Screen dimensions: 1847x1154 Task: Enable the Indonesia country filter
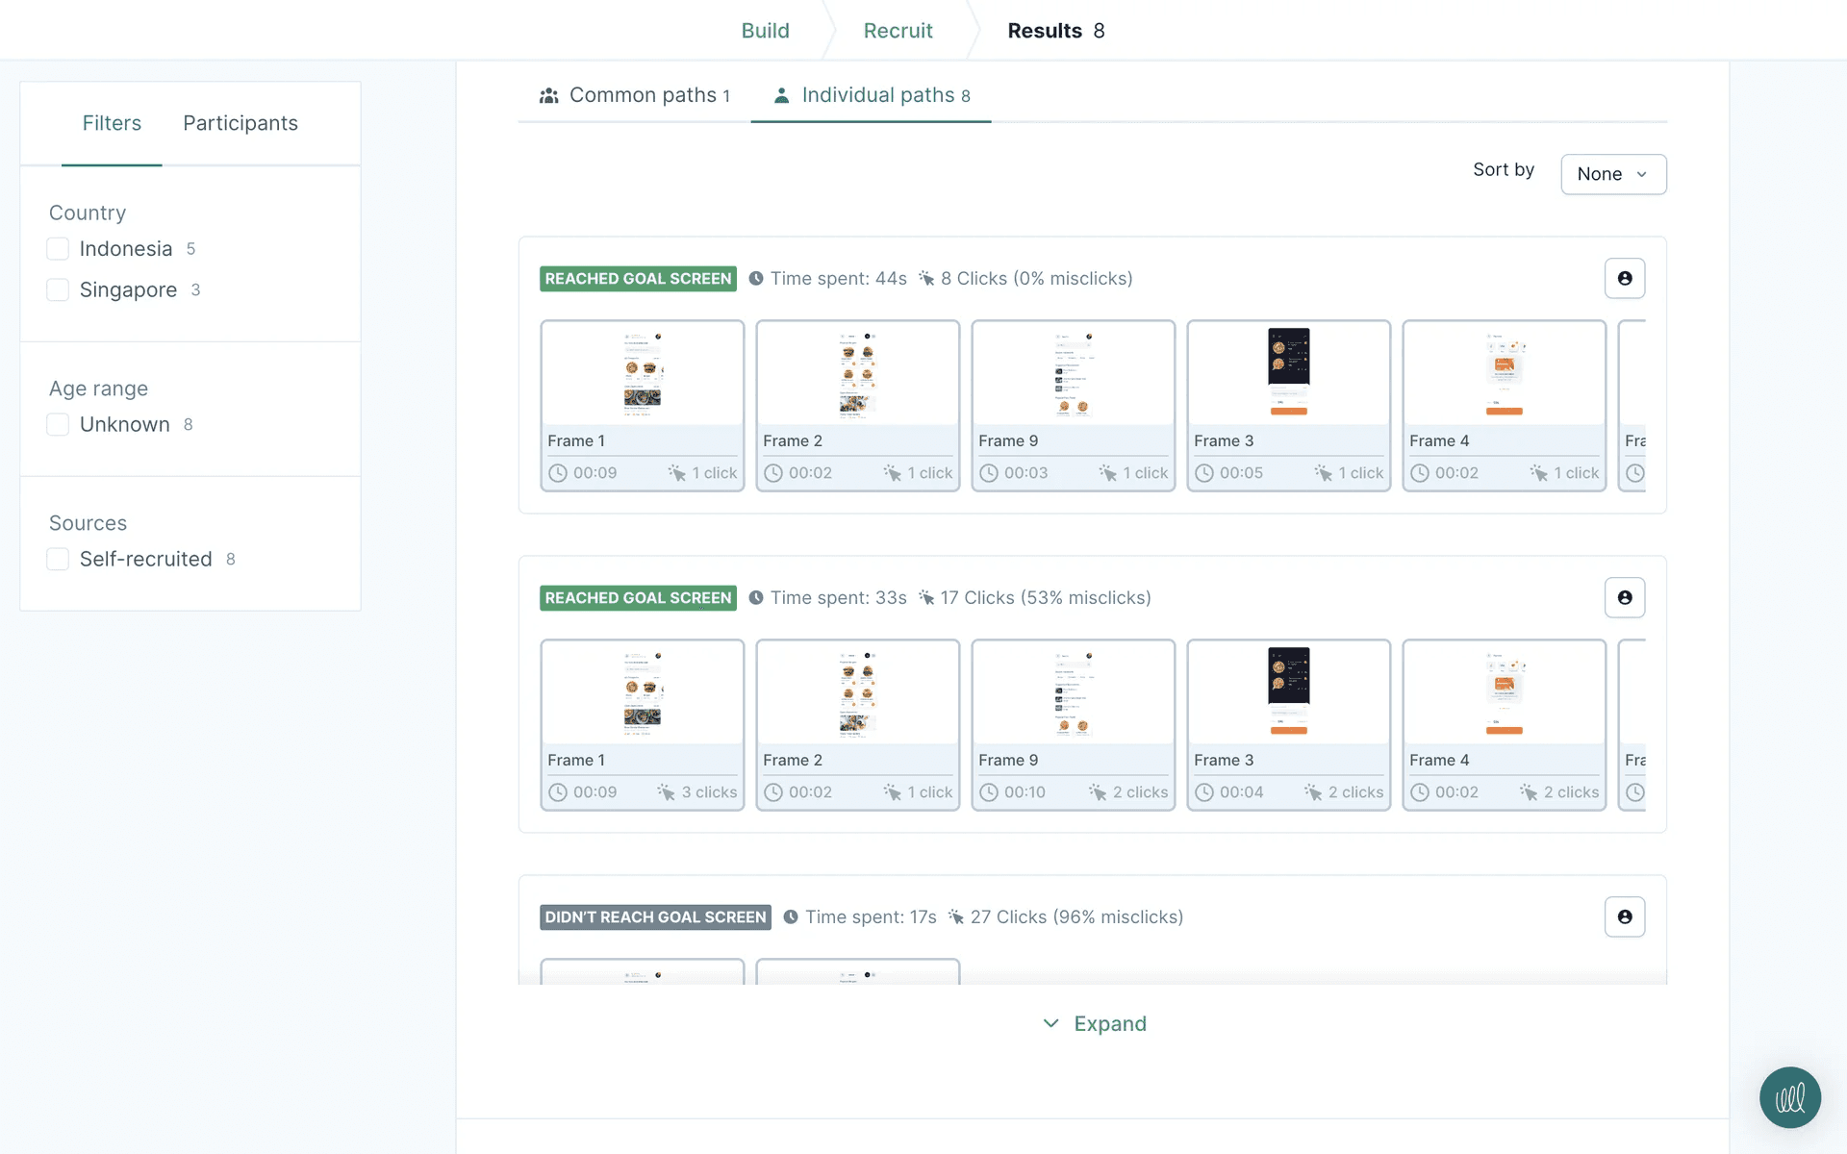58,249
